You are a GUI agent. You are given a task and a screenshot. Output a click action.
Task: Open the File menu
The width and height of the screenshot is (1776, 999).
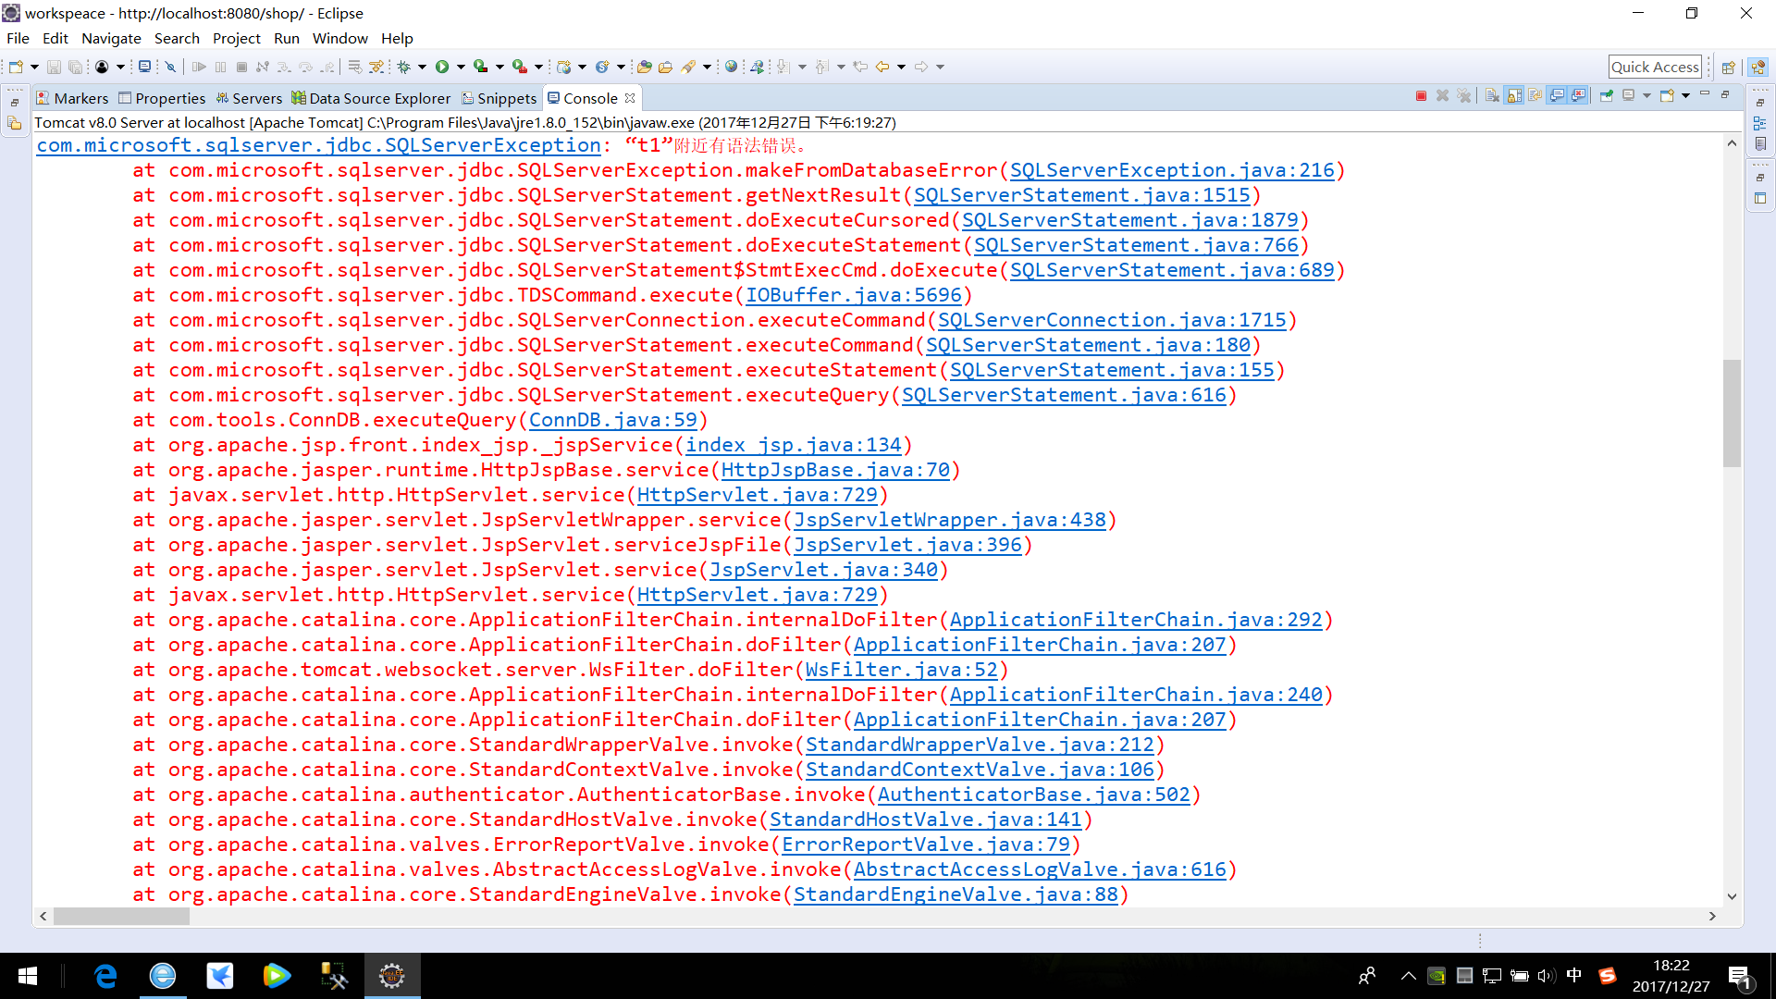coord(18,39)
